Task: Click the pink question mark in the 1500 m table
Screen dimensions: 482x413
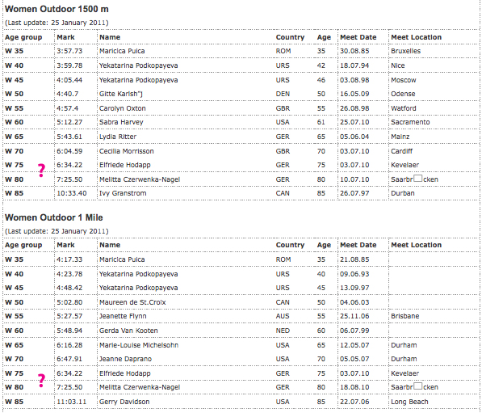Action: click(41, 171)
